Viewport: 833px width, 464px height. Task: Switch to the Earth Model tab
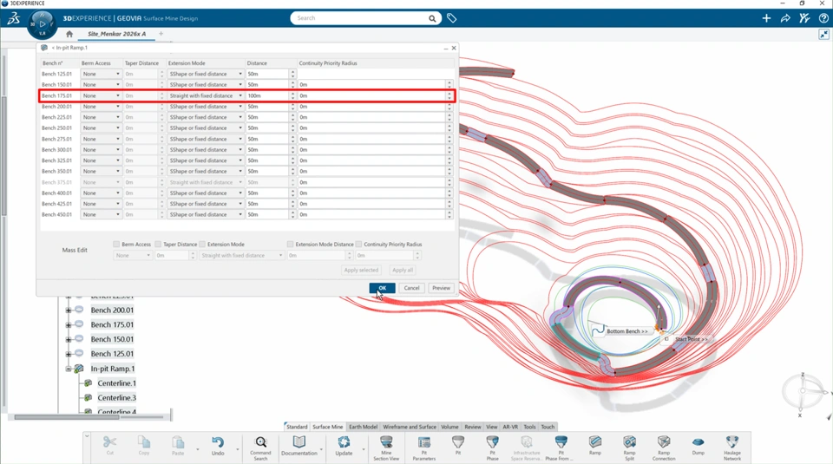point(363,427)
